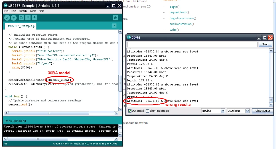Click code editor scroll down arrow
The width and height of the screenshot is (276, 149).
pos(120,109)
